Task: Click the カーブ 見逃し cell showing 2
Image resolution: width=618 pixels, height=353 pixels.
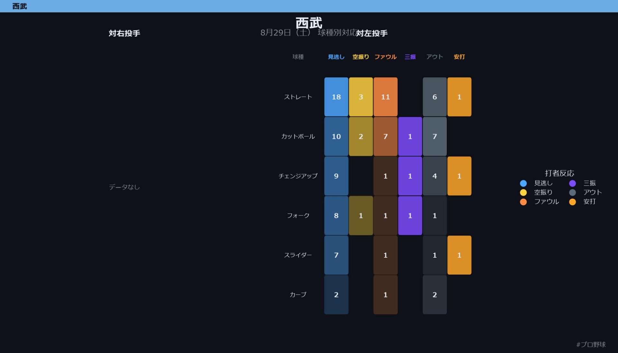Action: [x=336, y=295]
